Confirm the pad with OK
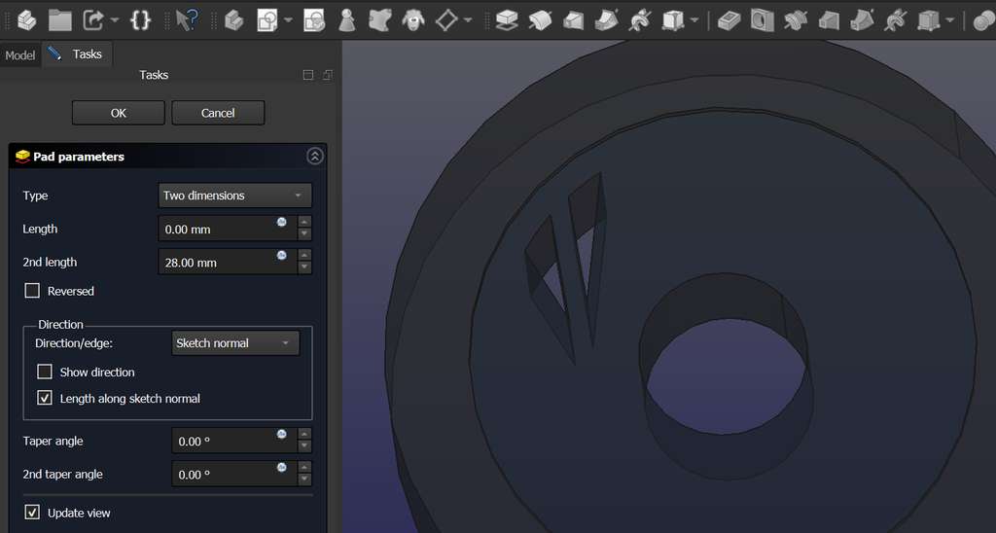The width and height of the screenshot is (996, 533). tap(118, 113)
